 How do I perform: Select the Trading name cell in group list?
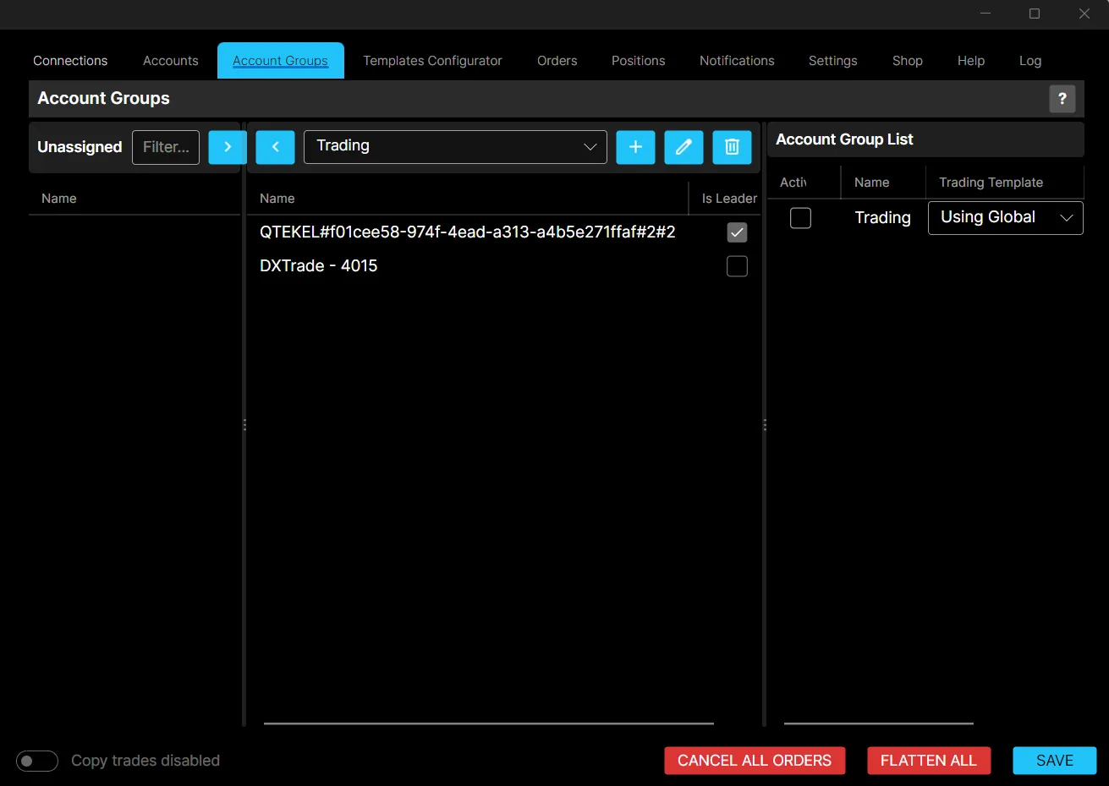[882, 218]
